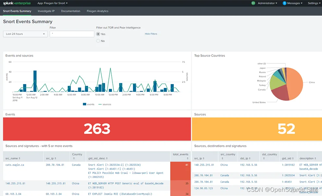
Task: Click ET POLICY Possible Web Crawl signature
Action: coord(126,175)
